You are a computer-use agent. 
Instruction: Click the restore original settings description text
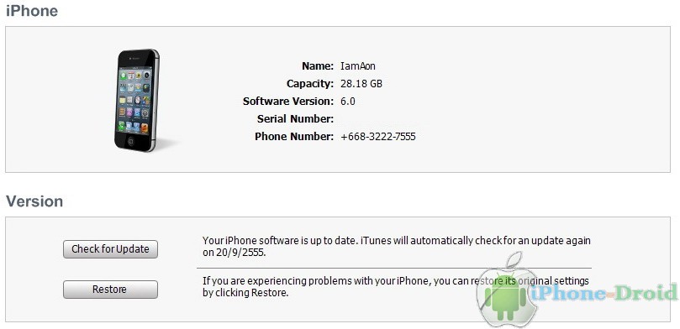[x=396, y=286]
